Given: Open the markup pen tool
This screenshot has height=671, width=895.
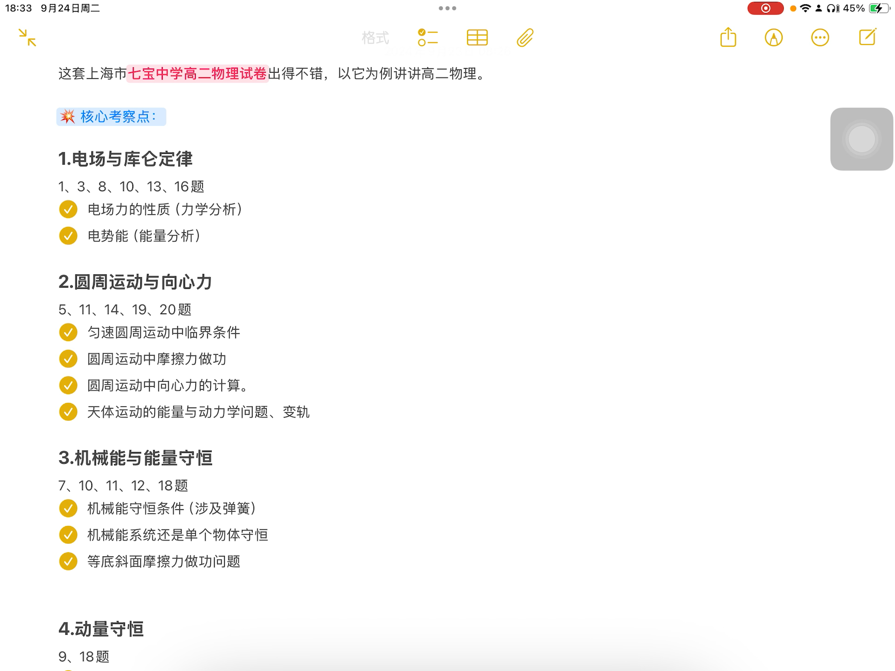Looking at the screenshot, I should click(x=774, y=38).
